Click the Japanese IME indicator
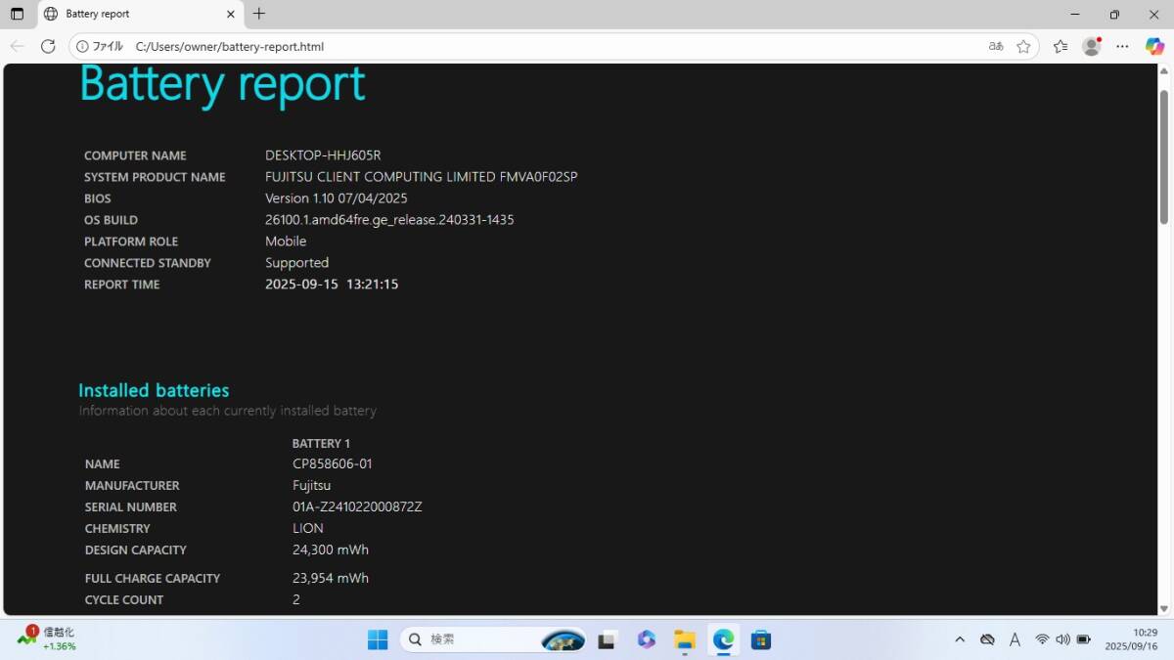 1016,638
